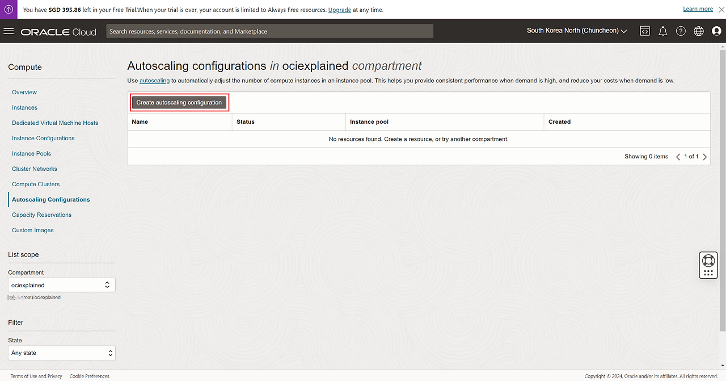This screenshot has width=726, height=381.
Task: Open Cloud Shell developer tools icon
Action: pyautogui.click(x=645, y=31)
